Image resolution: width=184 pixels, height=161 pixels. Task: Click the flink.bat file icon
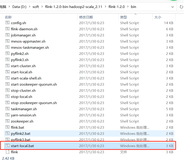click(x=7, y=127)
